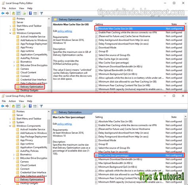This screenshot has height=185, width=188.
Task: Toggle the Action Pane icon in the bottom window toolbar
Action: click(x=35, y=106)
